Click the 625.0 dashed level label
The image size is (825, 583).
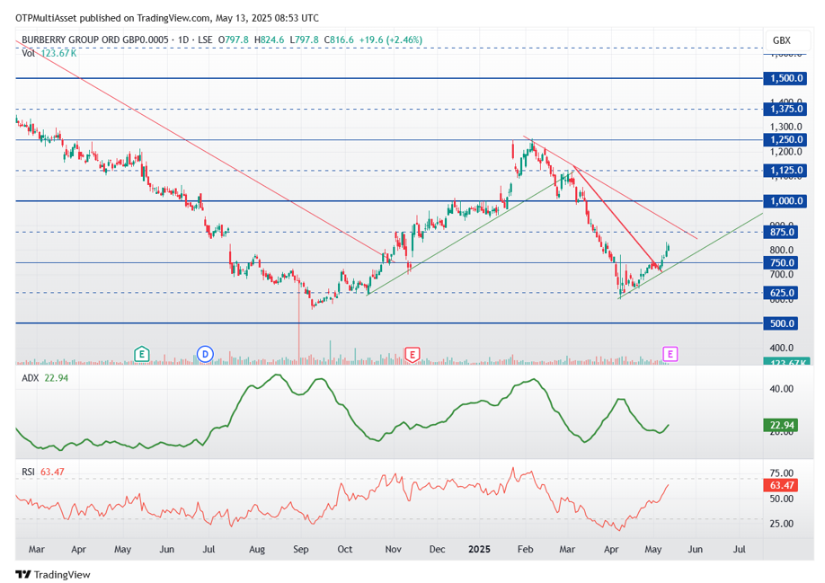(x=781, y=293)
